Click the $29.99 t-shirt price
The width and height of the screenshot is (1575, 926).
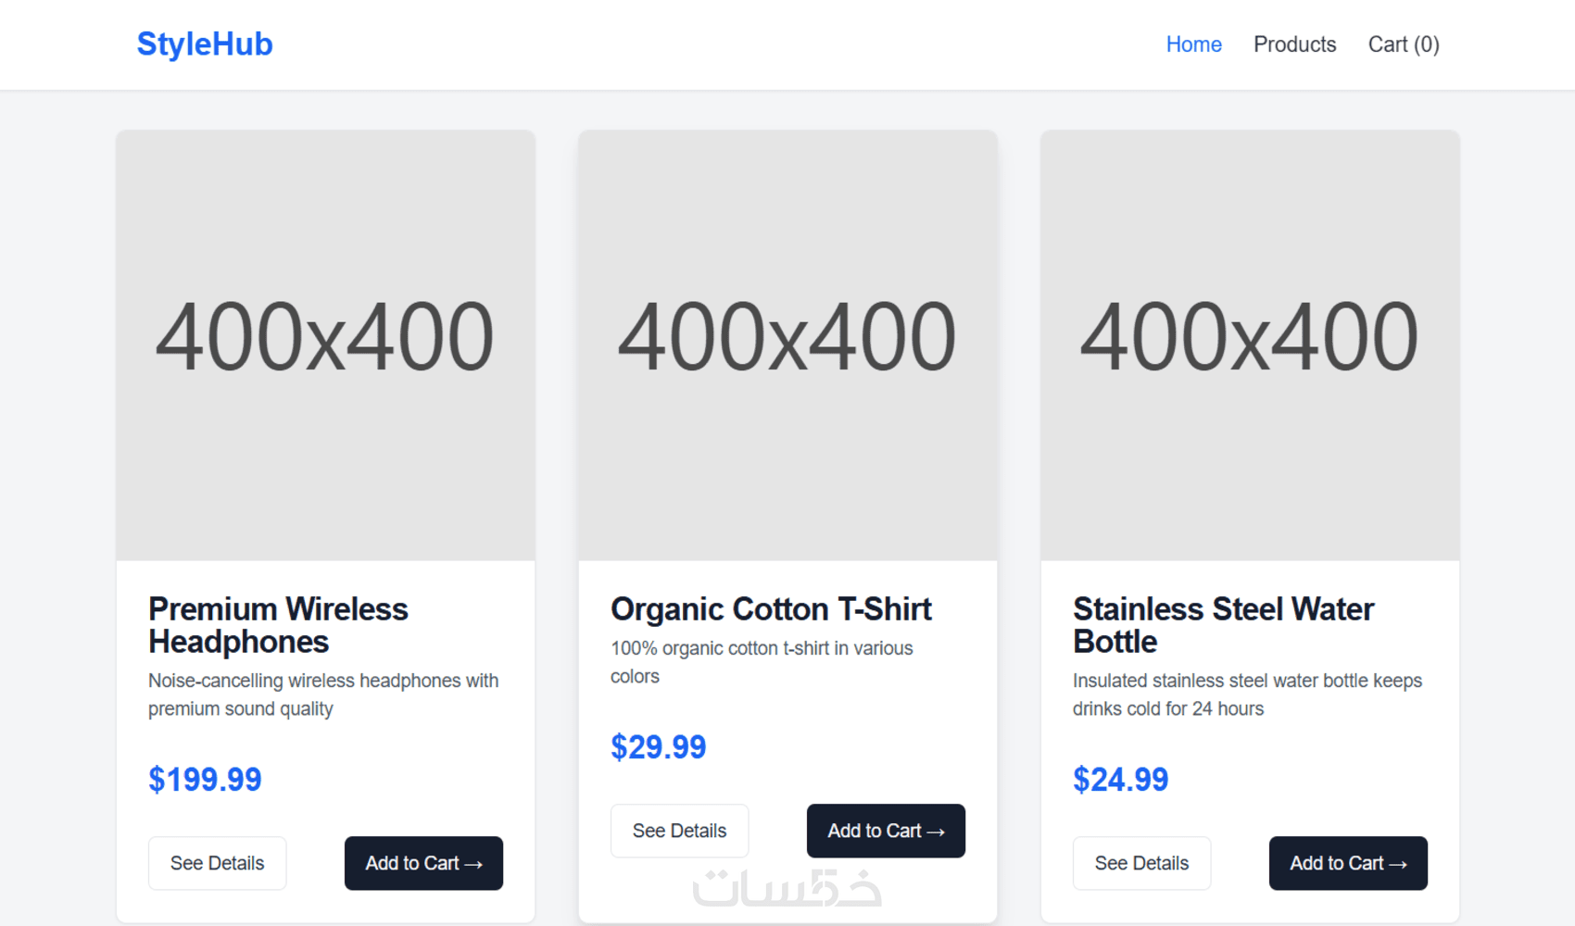click(x=658, y=747)
